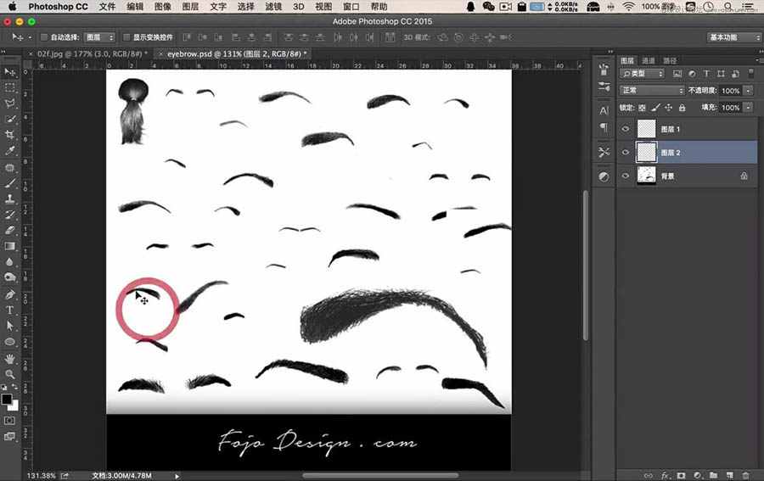
Task: Open the 滤镜 menu
Action: [273, 6]
